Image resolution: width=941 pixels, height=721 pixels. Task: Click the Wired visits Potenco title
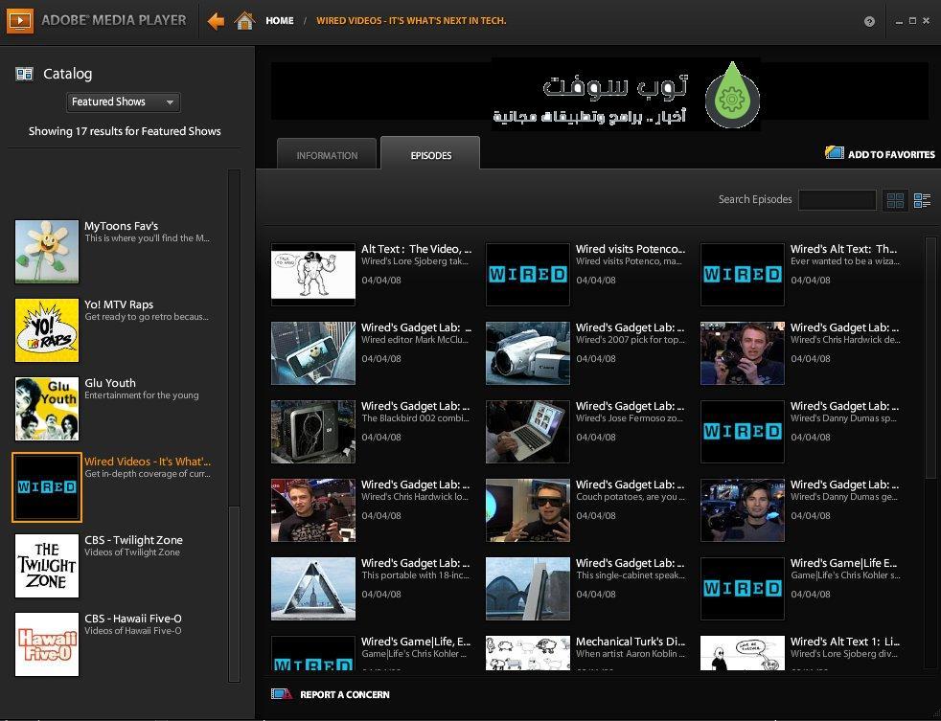[x=631, y=249]
